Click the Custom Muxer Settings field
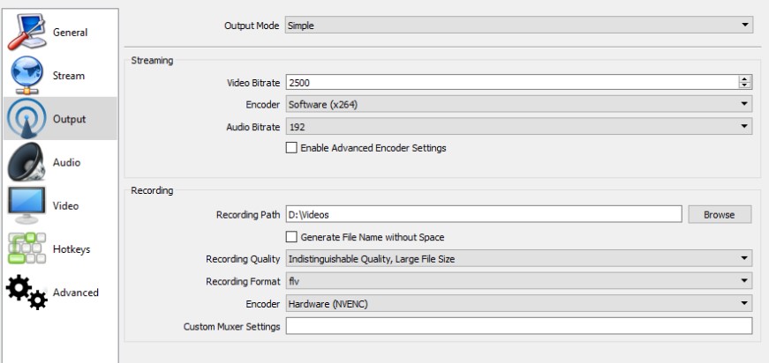The image size is (769, 363). (x=518, y=327)
